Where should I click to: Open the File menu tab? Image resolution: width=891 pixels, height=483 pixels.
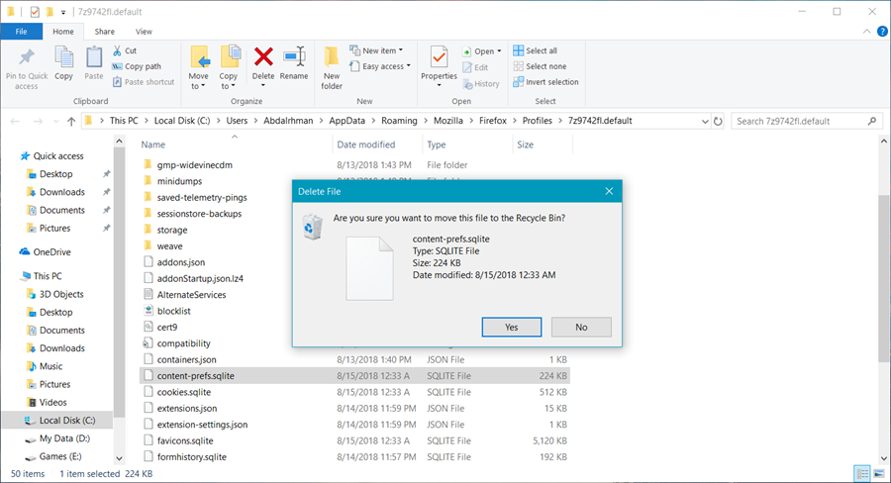[21, 32]
